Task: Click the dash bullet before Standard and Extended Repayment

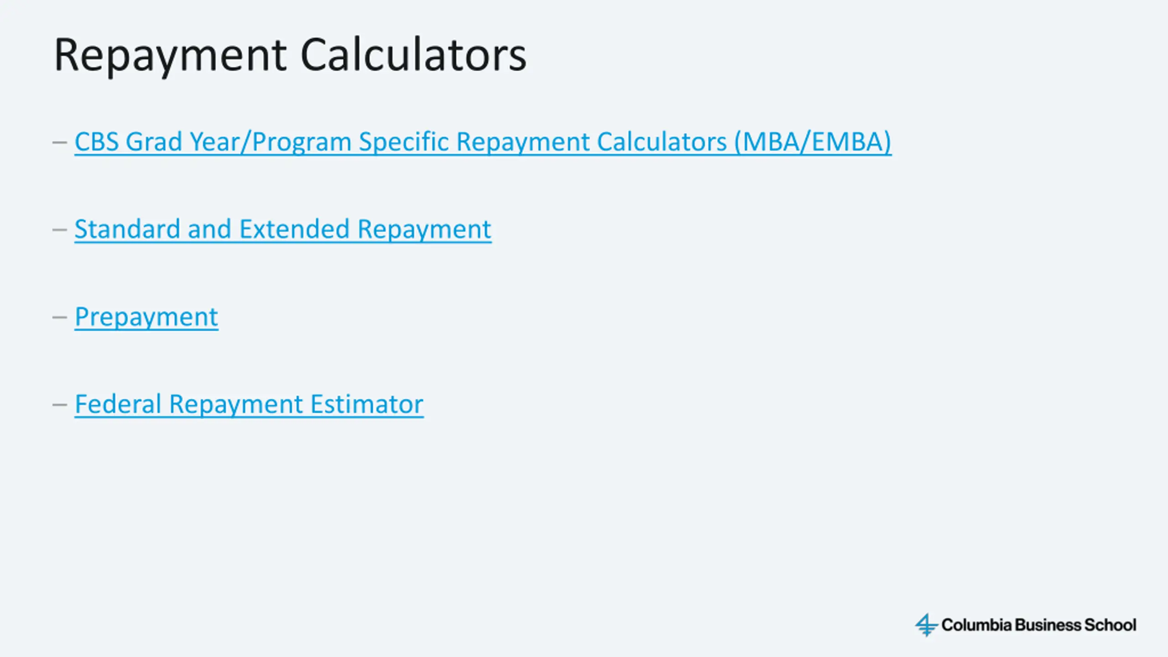Action: pyautogui.click(x=60, y=229)
